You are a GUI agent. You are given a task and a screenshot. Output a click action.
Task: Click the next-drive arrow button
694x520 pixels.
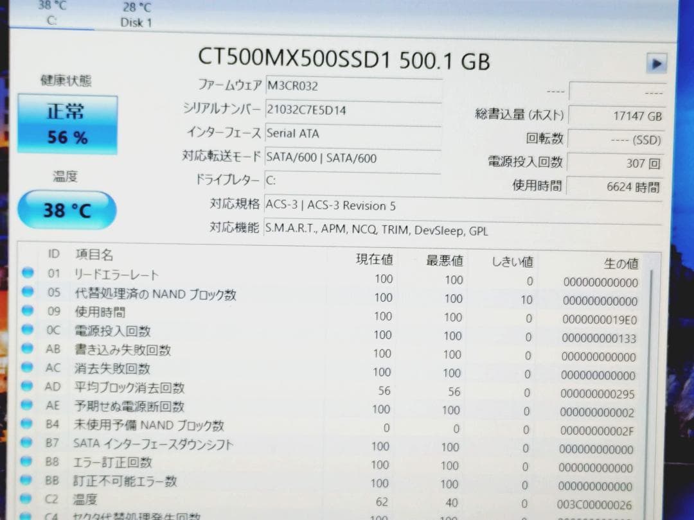[656, 64]
